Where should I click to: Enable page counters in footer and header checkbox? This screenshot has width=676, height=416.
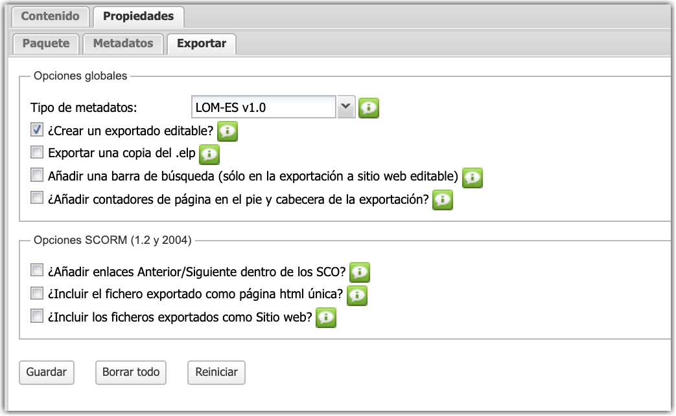[37, 199]
